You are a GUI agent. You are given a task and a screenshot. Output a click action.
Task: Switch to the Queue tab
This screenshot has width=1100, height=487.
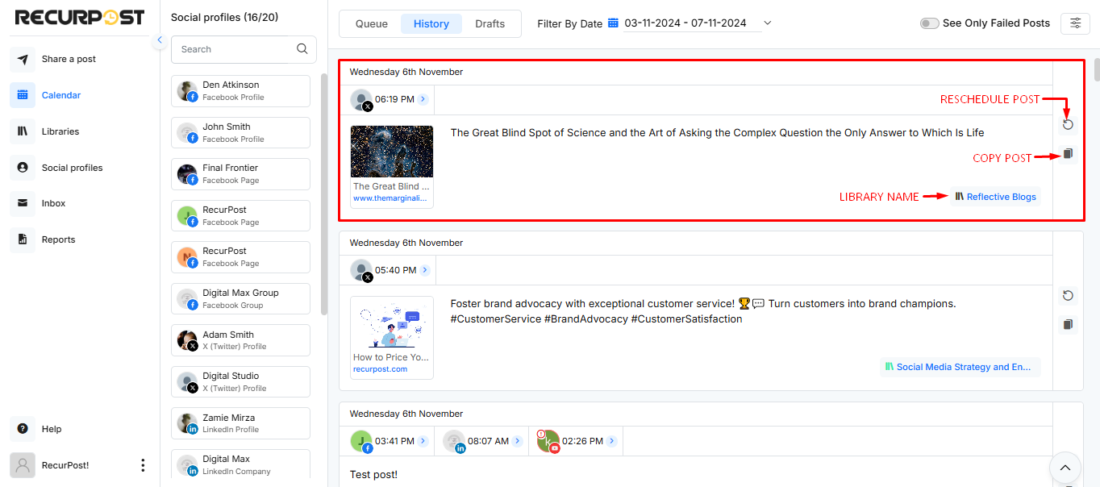point(372,23)
